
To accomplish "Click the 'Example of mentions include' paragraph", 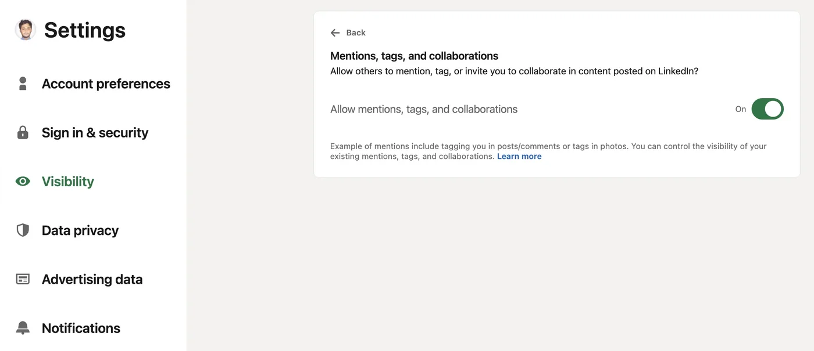I will (x=548, y=151).
